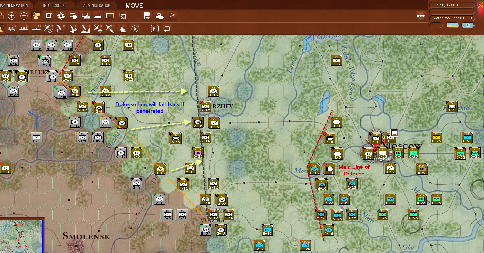The height and width of the screenshot is (253, 484).
Task: Click the pennant flag outline icon
Action: click(172, 16)
